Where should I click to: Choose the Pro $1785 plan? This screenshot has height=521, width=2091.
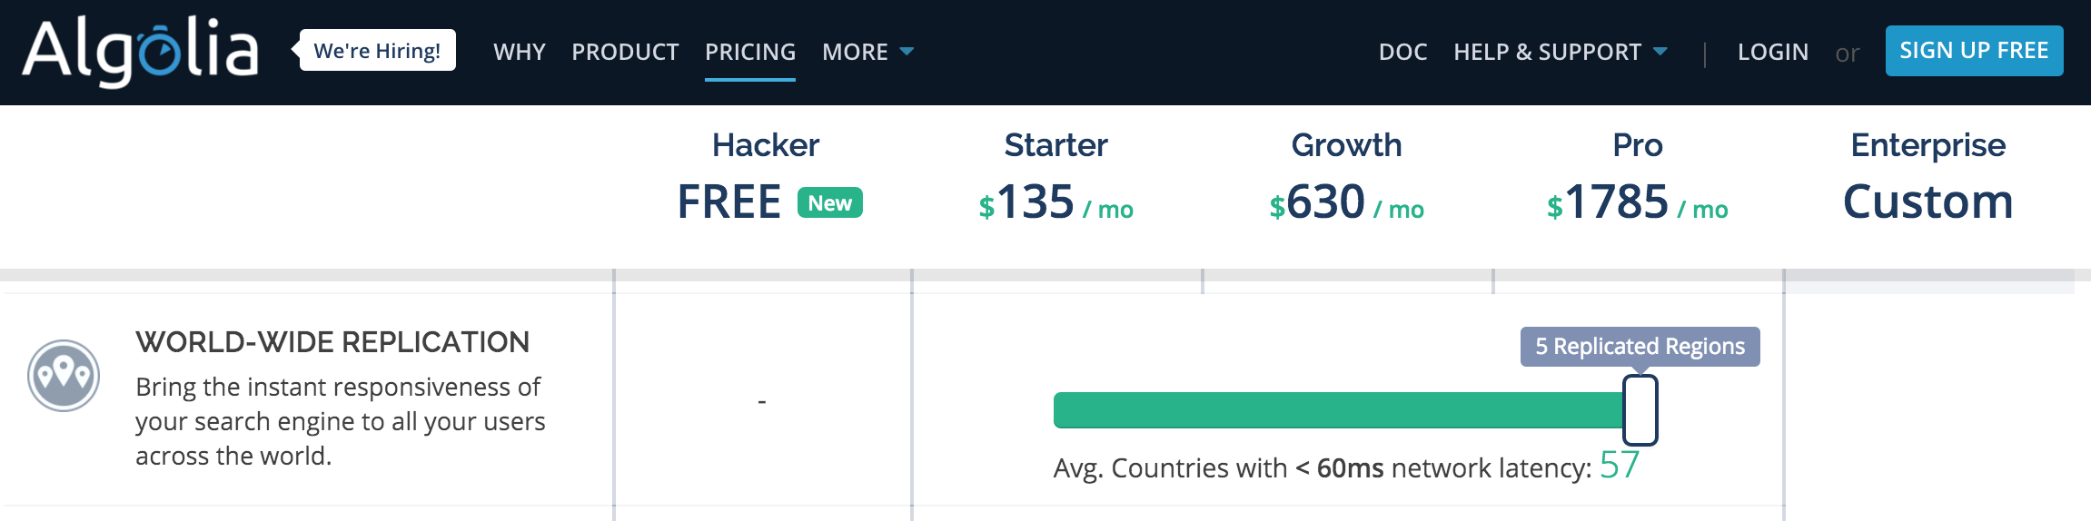(1637, 202)
